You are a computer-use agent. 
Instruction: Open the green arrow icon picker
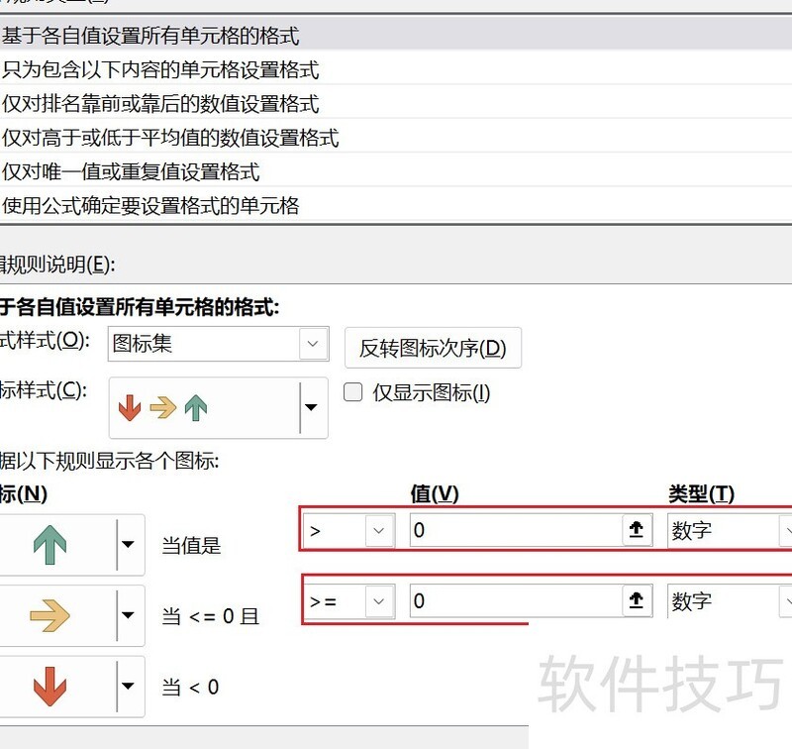(127, 545)
